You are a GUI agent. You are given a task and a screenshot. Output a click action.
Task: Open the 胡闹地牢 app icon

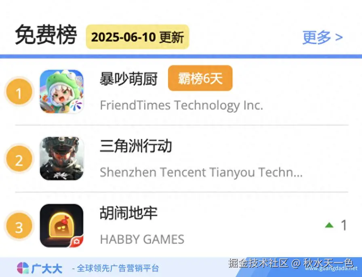pos(62,226)
